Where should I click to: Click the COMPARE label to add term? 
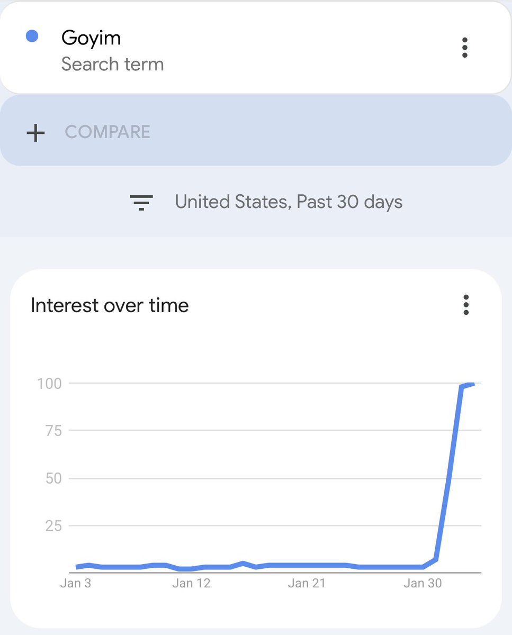pos(107,132)
